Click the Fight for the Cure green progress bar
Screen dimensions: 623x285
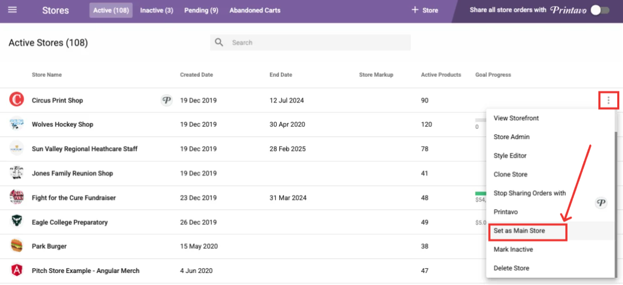tap(481, 193)
